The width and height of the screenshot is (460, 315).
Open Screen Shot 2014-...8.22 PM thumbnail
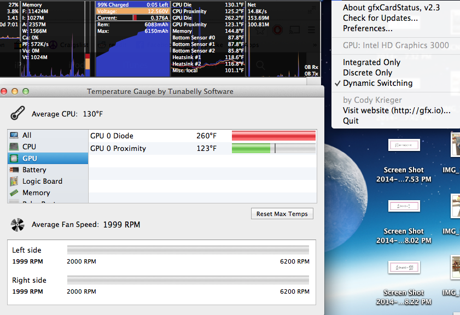click(x=404, y=267)
